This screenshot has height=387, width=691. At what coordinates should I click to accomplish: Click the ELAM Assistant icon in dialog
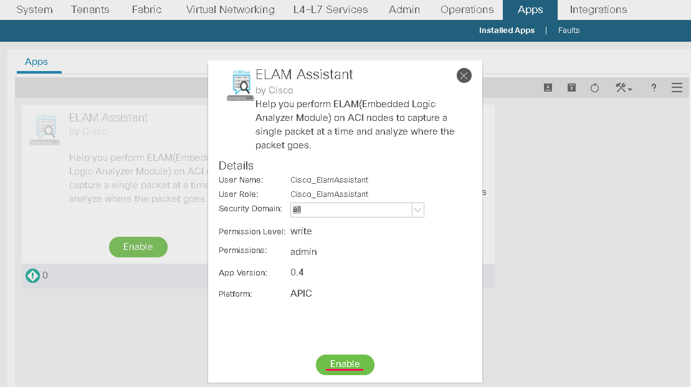pos(241,85)
